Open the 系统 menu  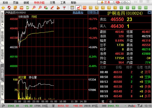5,3
